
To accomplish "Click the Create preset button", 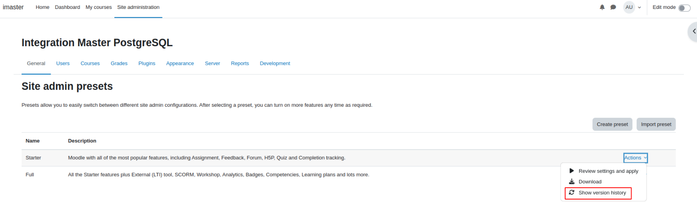I will coord(612,124).
